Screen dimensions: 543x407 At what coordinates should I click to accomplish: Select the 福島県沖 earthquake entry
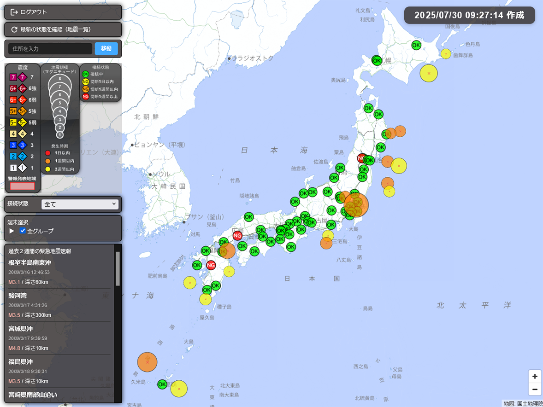59,372
